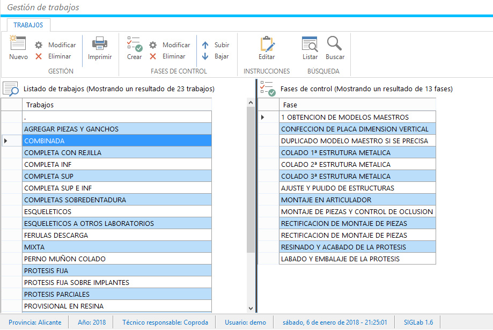Select the row 'AGREGAR PIEZAS Y GANCHOS'
493x330 pixels.
117,129
